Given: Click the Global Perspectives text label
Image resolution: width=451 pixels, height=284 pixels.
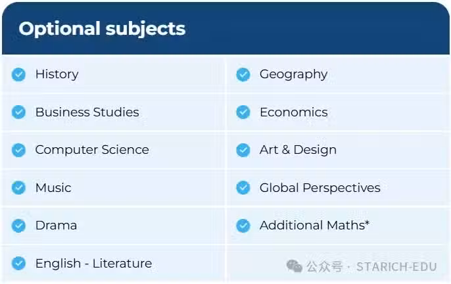Looking at the screenshot, I should click(x=320, y=188).
